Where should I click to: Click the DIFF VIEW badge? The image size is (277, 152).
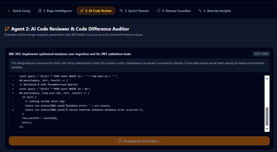pos(261,54)
